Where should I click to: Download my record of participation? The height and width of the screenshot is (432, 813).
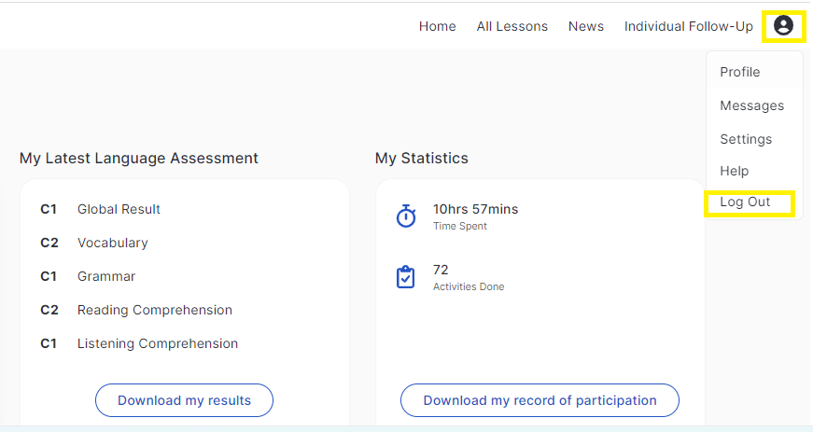tap(540, 400)
